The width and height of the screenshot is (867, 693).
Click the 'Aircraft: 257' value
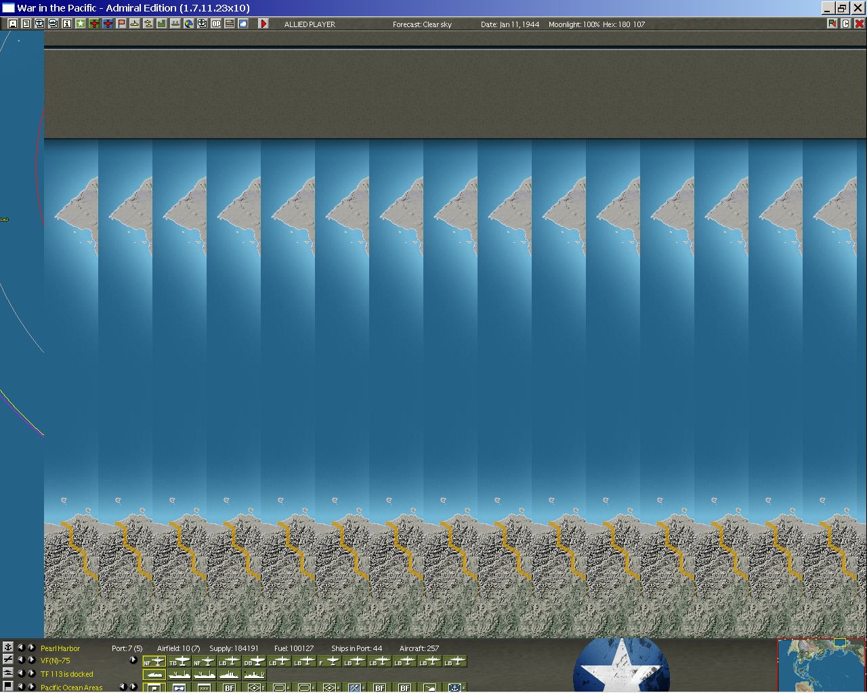click(419, 648)
